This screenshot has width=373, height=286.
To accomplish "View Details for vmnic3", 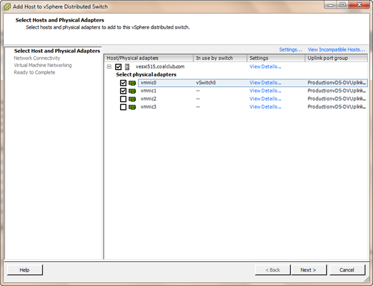I will coord(265,107).
